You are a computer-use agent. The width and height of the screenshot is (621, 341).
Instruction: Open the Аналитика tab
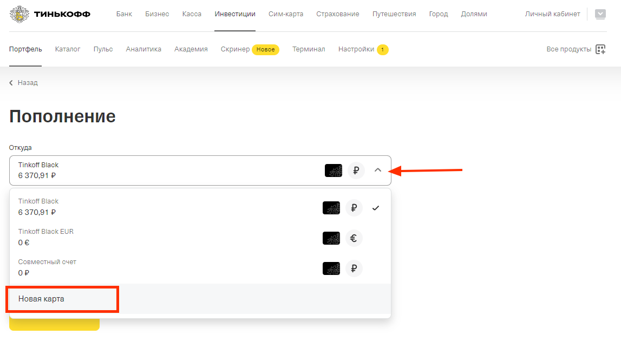click(x=143, y=49)
